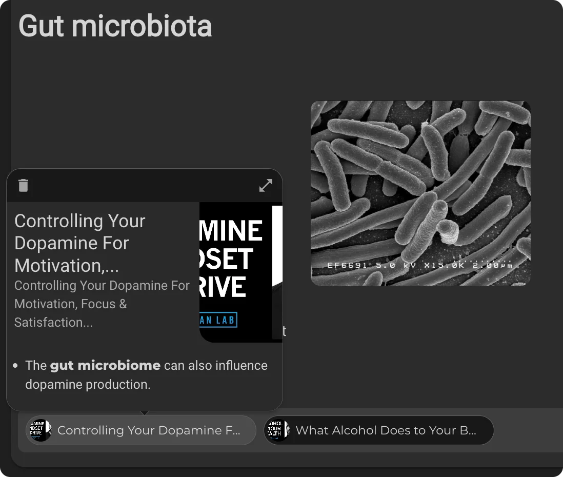Click the "DRIVE" text fragment in the thumbnail

point(223,287)
